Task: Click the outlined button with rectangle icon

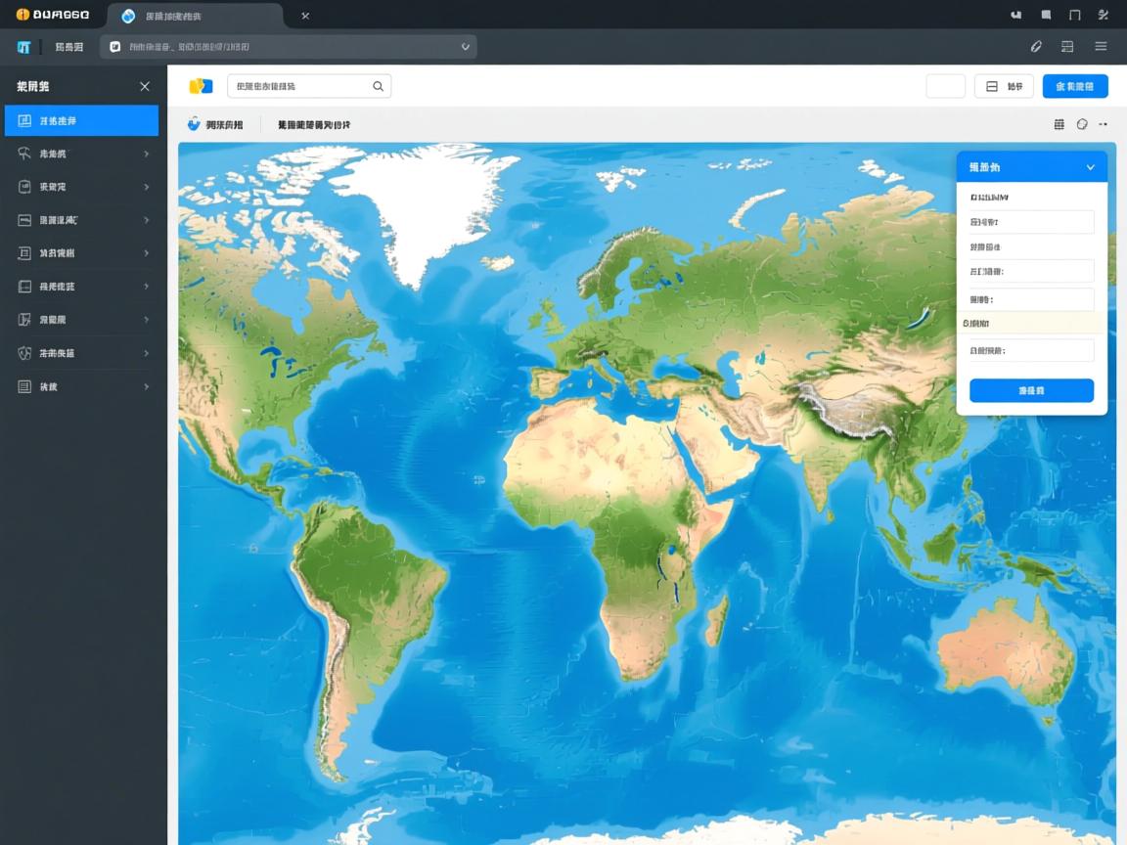Action: [1004, 86]
